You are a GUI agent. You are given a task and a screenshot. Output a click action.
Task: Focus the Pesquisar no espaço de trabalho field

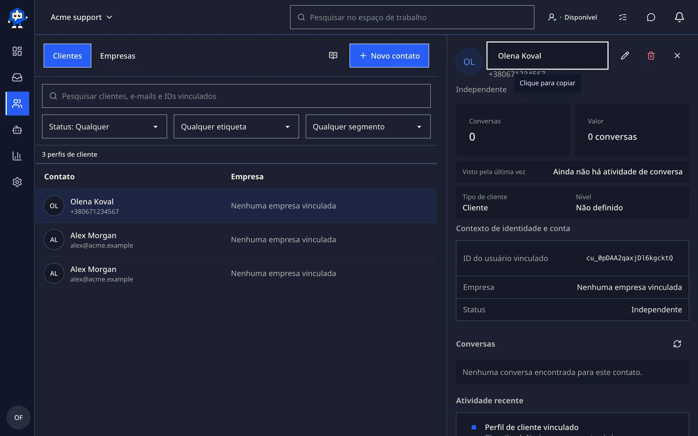412,17
